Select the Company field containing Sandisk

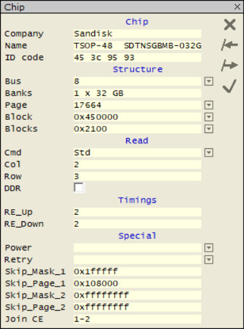point(138,34)
